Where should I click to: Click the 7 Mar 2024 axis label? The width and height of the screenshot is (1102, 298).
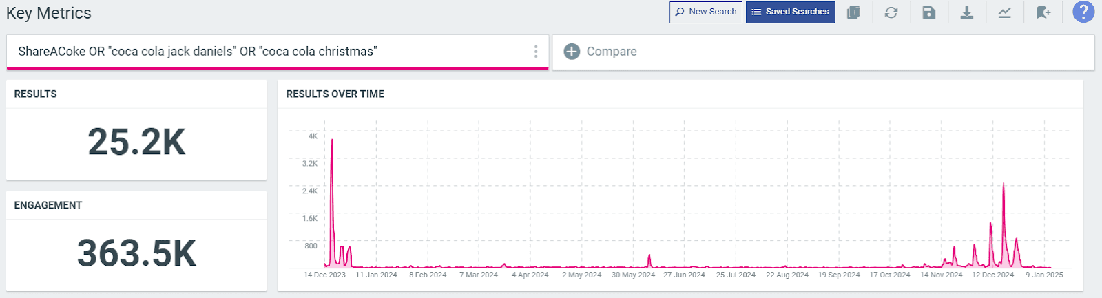click(x=479, y=275)
